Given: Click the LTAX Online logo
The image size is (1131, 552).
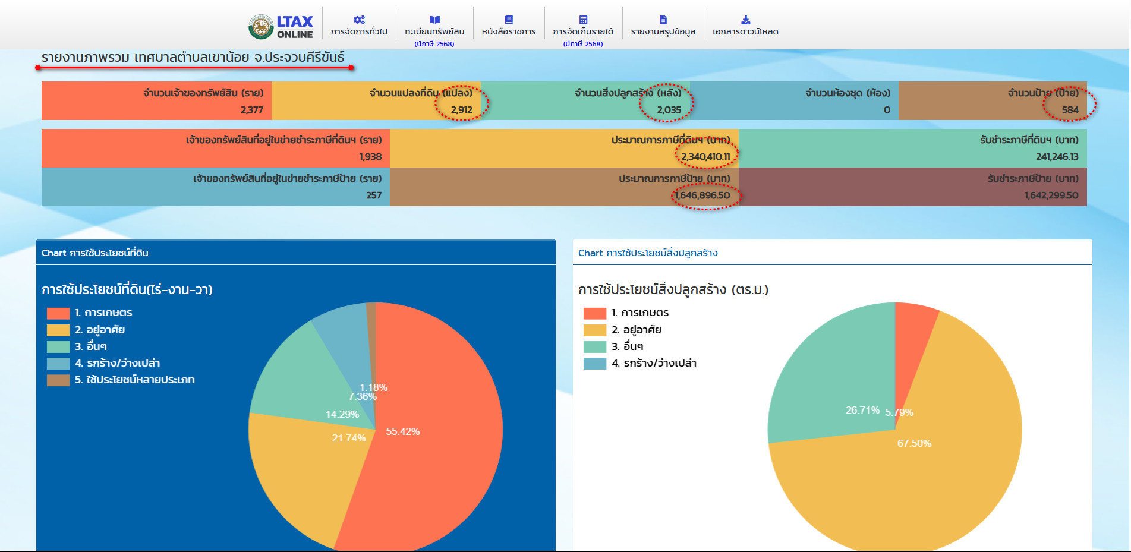Looking at the screenshot, I should click(x=281, y=26).
